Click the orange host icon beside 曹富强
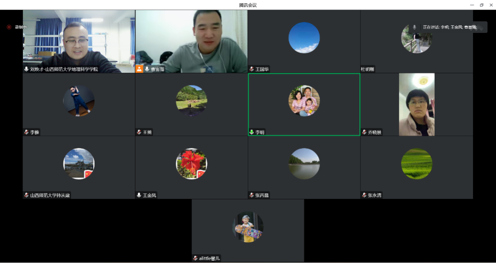The image size is (496, 263). click(139, 69)
